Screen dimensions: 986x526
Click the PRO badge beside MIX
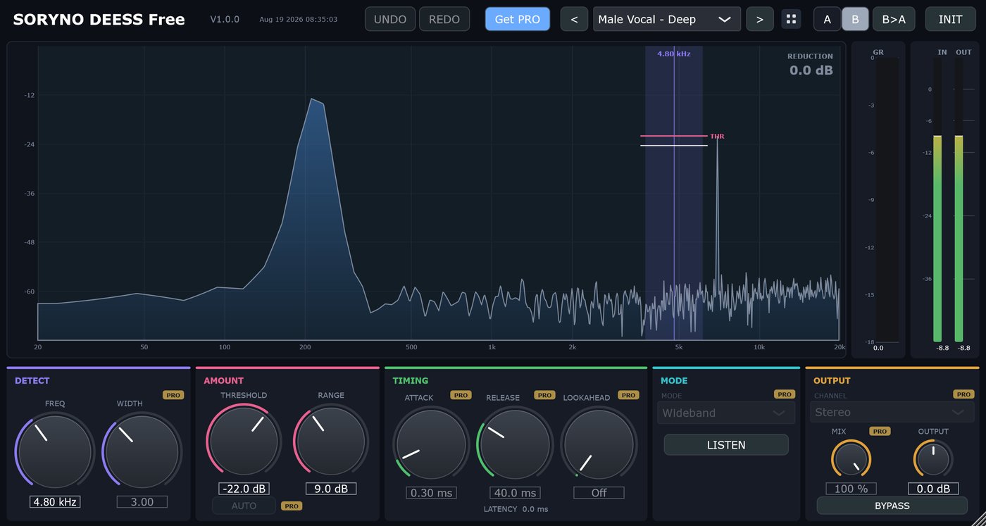880,431
